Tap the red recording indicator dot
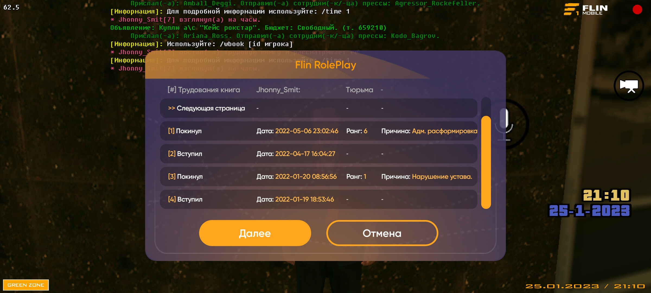 click(637, 9)
